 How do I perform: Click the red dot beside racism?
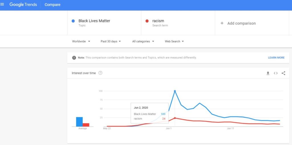[147, 21]
